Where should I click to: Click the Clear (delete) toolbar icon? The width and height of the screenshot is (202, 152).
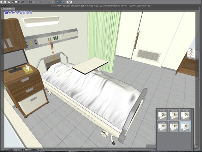pos(30,2)
